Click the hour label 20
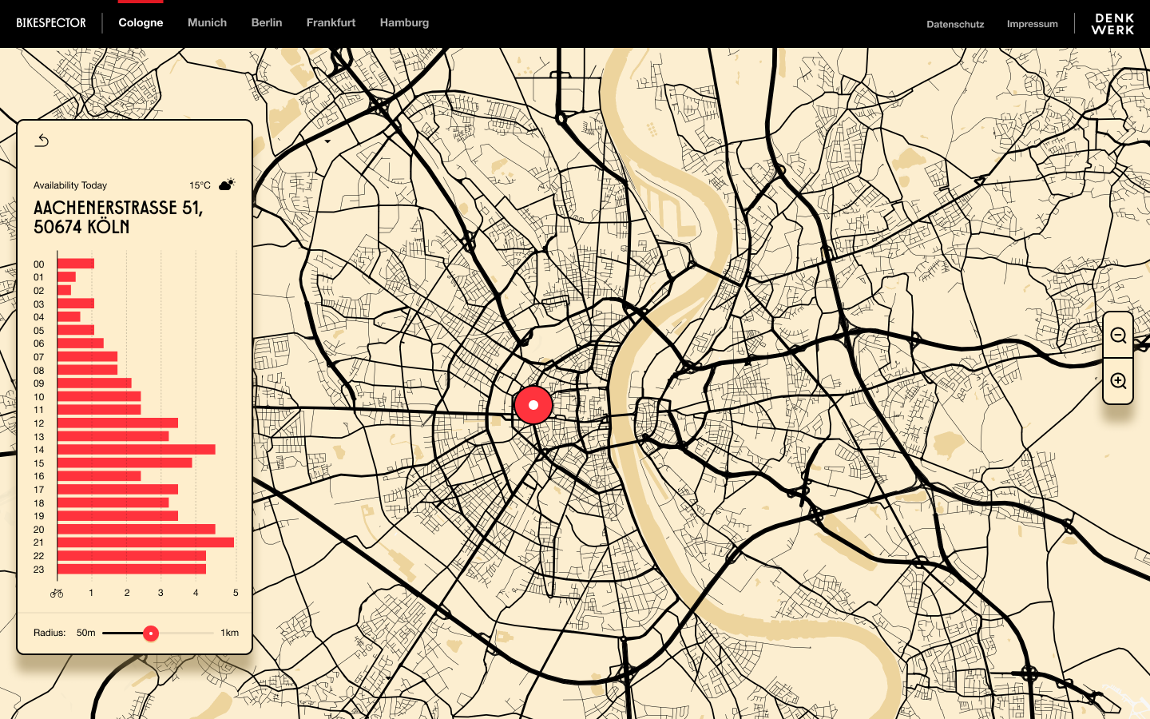Screen dimensions: 1150x719 click(39, 530)
